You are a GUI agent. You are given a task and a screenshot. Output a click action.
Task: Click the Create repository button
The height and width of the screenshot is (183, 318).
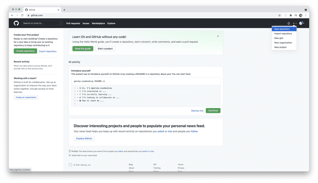point(25,51)
